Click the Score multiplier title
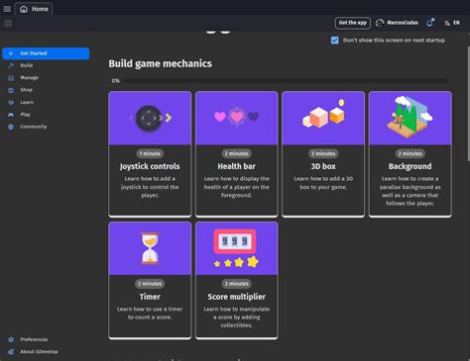470x361 pixels. point(236,297)
